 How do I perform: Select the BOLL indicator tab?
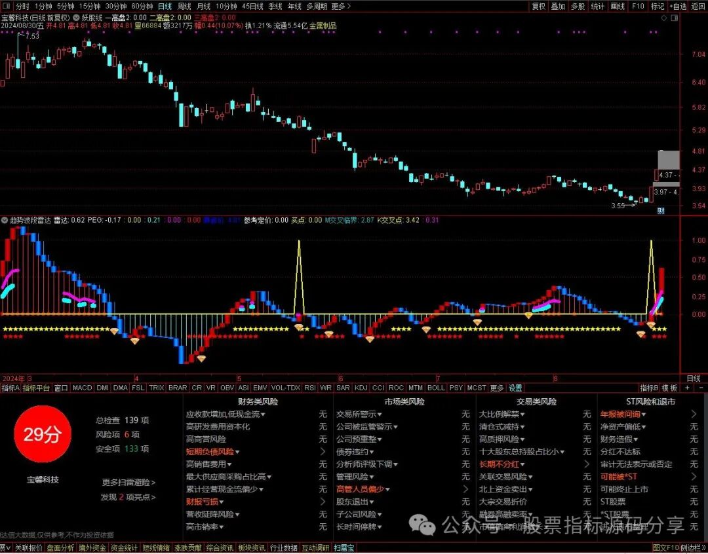pyautogui.click(x=436, y=388)
